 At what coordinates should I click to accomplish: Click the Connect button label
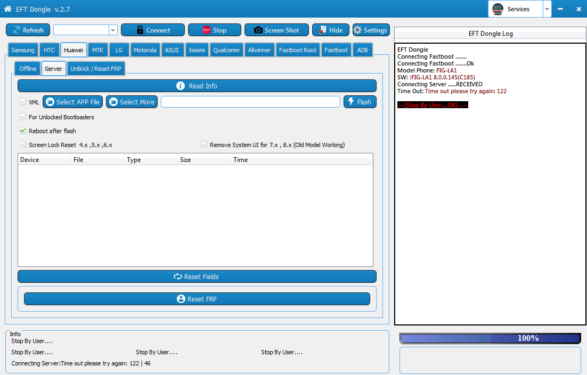[158, 30]
